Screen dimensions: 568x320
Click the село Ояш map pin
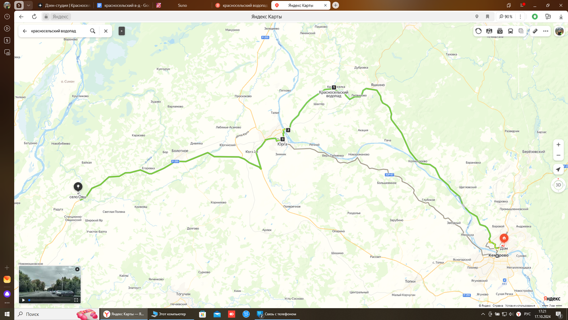tap(78, 188)
